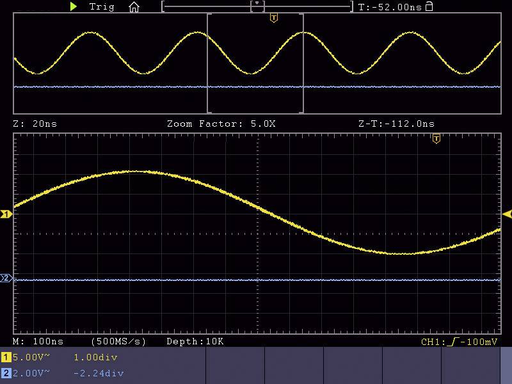Click the Home icon in the top bar
This screenshot has width=512, height=384.
(x=134, y=6)
